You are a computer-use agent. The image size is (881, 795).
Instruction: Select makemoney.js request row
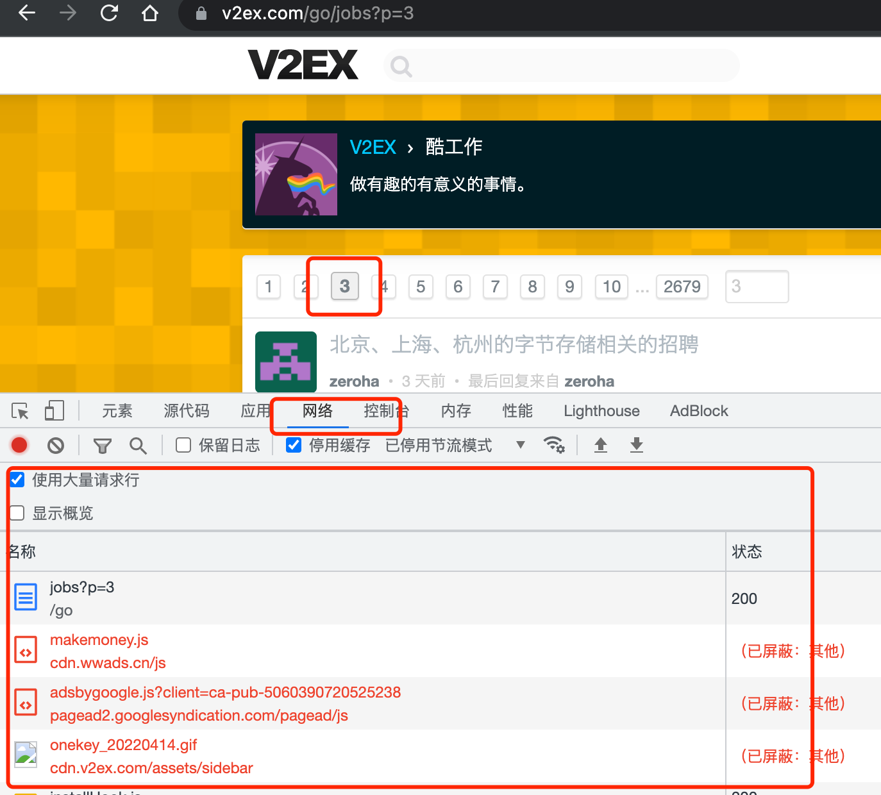(440, 651)
